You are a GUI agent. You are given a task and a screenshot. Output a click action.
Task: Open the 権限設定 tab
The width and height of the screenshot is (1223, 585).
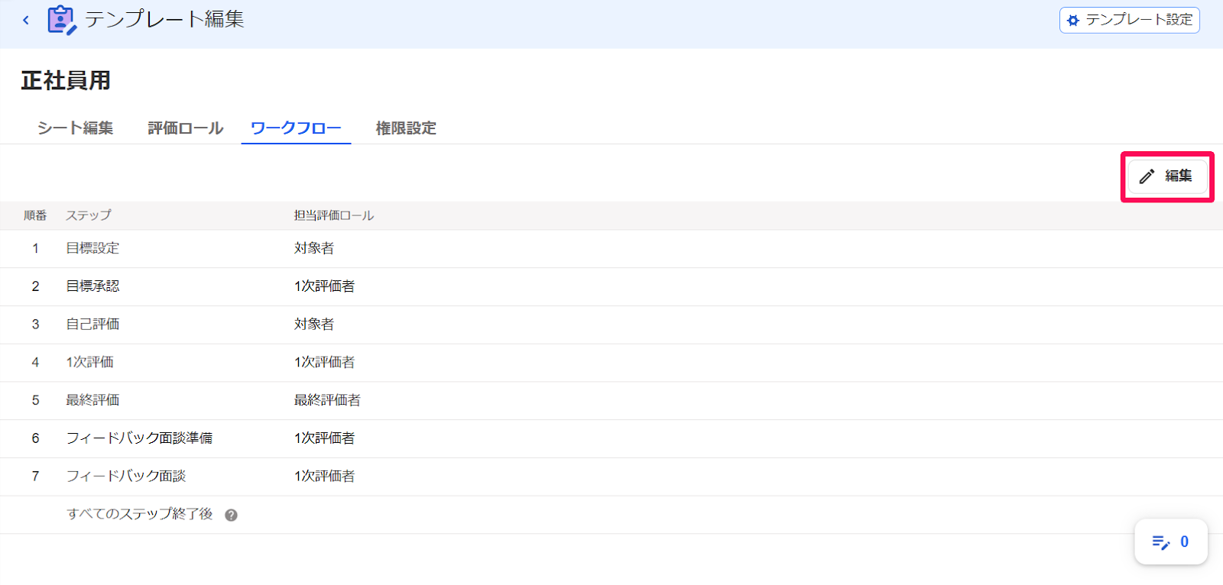[x=406, y=128]
